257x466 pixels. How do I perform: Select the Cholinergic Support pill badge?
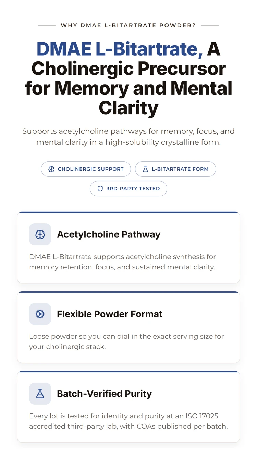click(86, 169)
